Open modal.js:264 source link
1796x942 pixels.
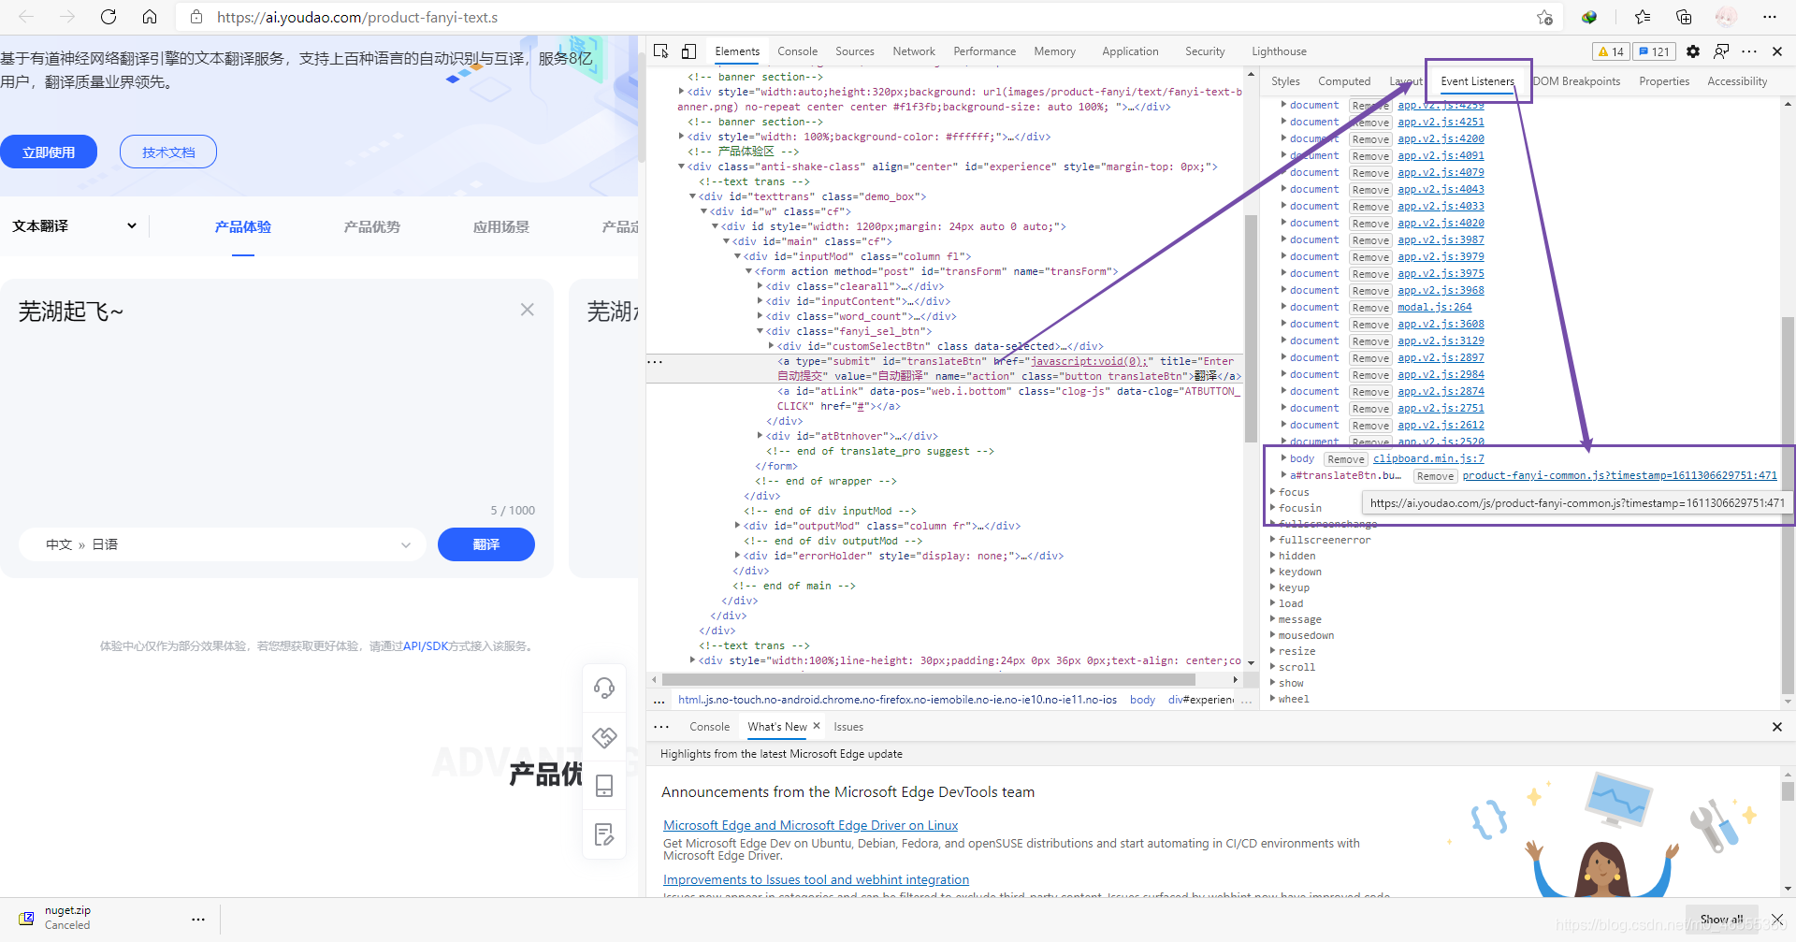pyautogui.click(x=1434, y=307)
